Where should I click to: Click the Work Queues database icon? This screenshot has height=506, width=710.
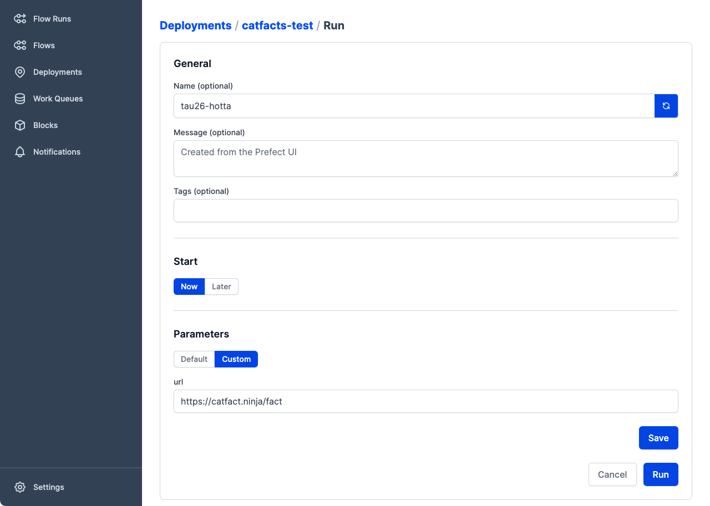(20, 99)
